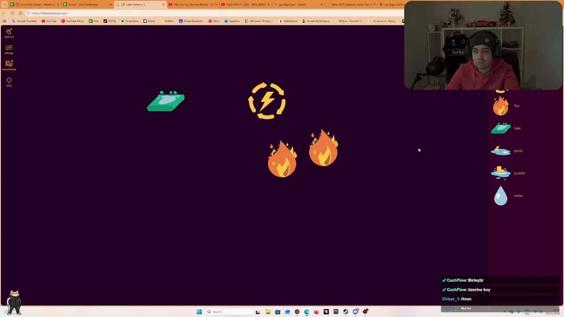Click the cat mascot in bottom-left corner

(14, 302)
